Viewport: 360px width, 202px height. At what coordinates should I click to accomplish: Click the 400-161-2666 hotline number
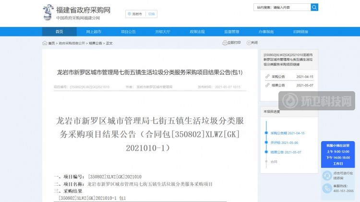tap(344, 191)
